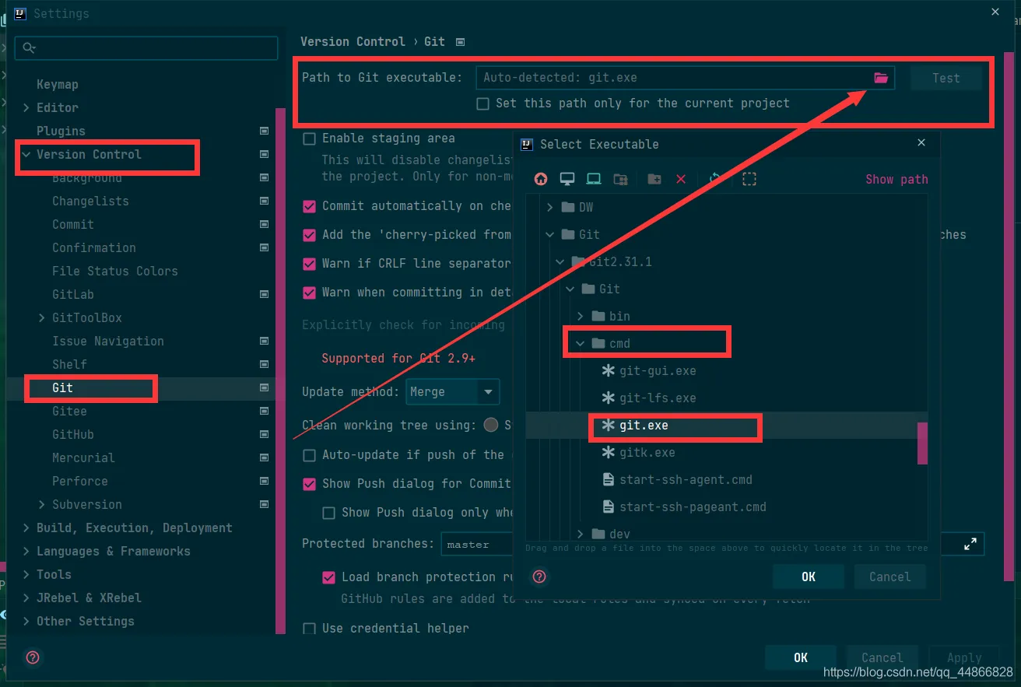Expand the bin folder in file tree

coord(580,316)
